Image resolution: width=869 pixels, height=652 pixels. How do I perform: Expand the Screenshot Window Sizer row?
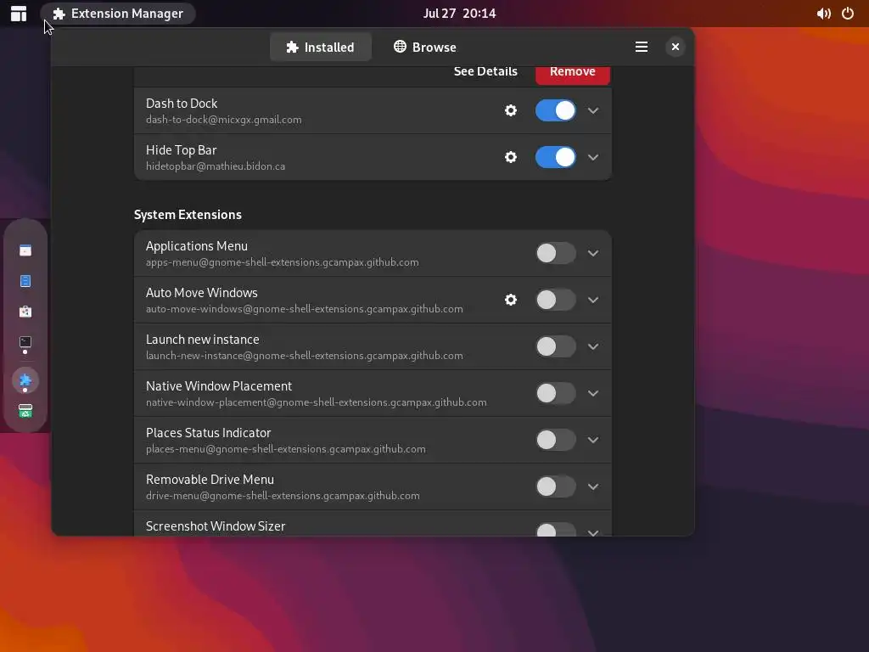coord(593,532)
